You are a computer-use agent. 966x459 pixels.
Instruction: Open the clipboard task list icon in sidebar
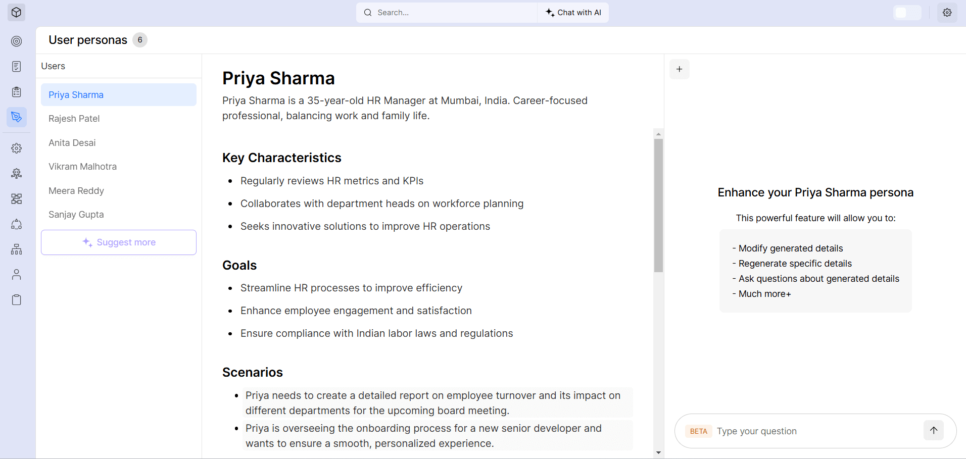point(17,91)
